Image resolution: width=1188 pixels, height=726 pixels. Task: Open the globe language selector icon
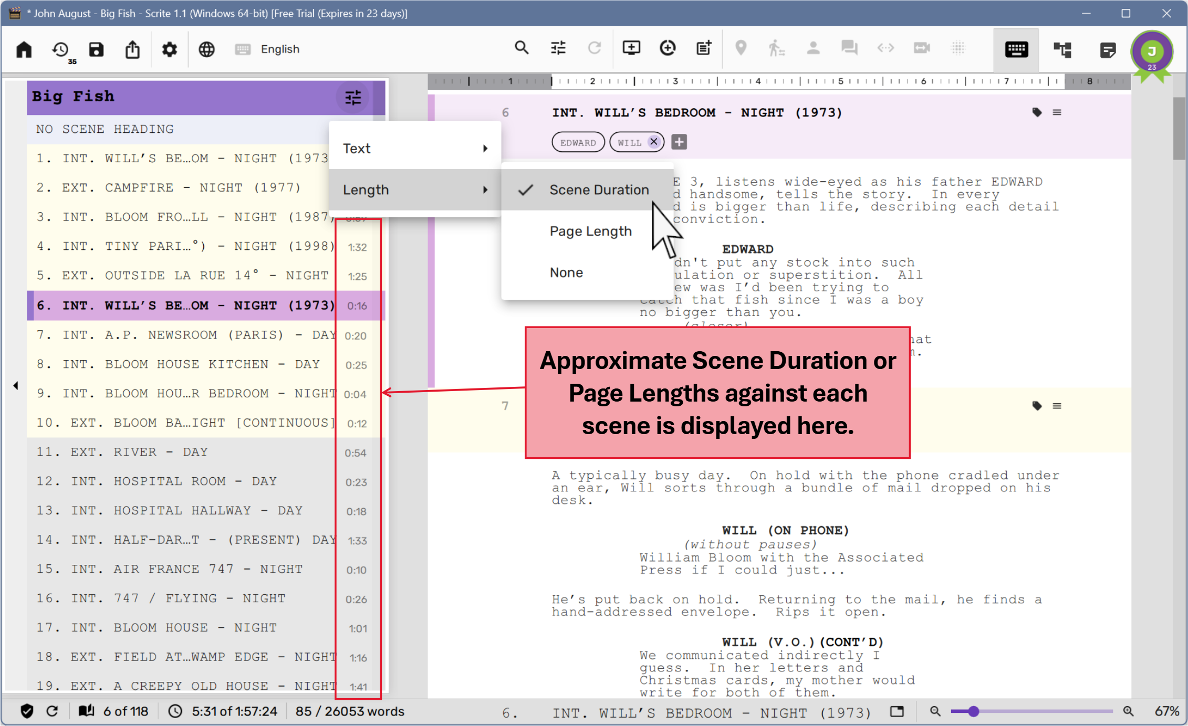pos(206,49)
